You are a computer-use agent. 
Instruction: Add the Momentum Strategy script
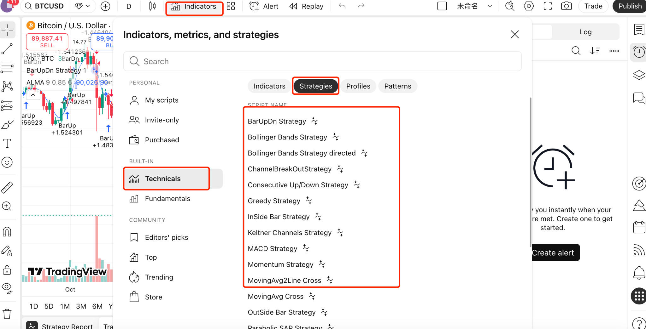(x=280, y=264)
